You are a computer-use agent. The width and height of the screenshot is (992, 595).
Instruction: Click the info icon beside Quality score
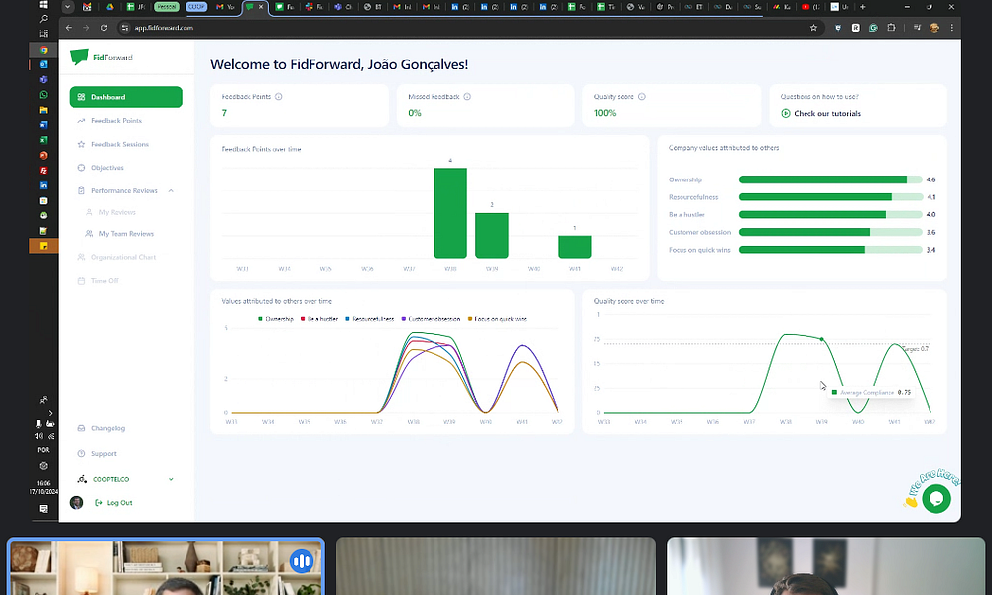pos(642,97)
